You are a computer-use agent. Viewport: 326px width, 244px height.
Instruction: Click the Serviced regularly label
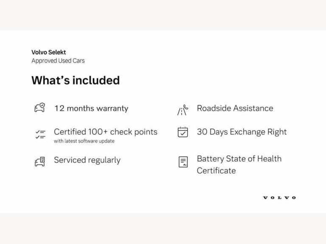point(87,160)
